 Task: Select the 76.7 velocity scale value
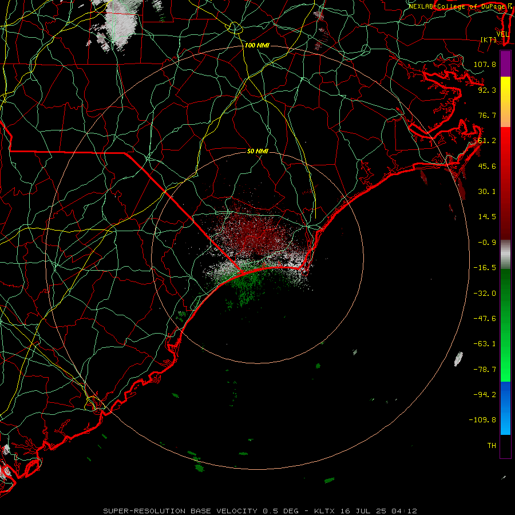click(487, 115)
